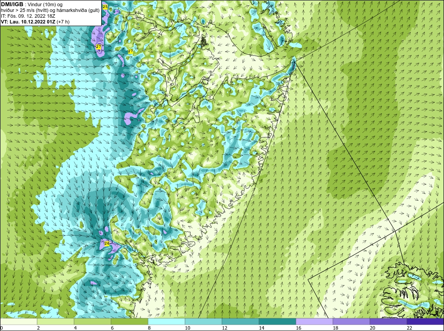Click the legend tick value "4"
444x331 pixels.
(x=75, y=328)
